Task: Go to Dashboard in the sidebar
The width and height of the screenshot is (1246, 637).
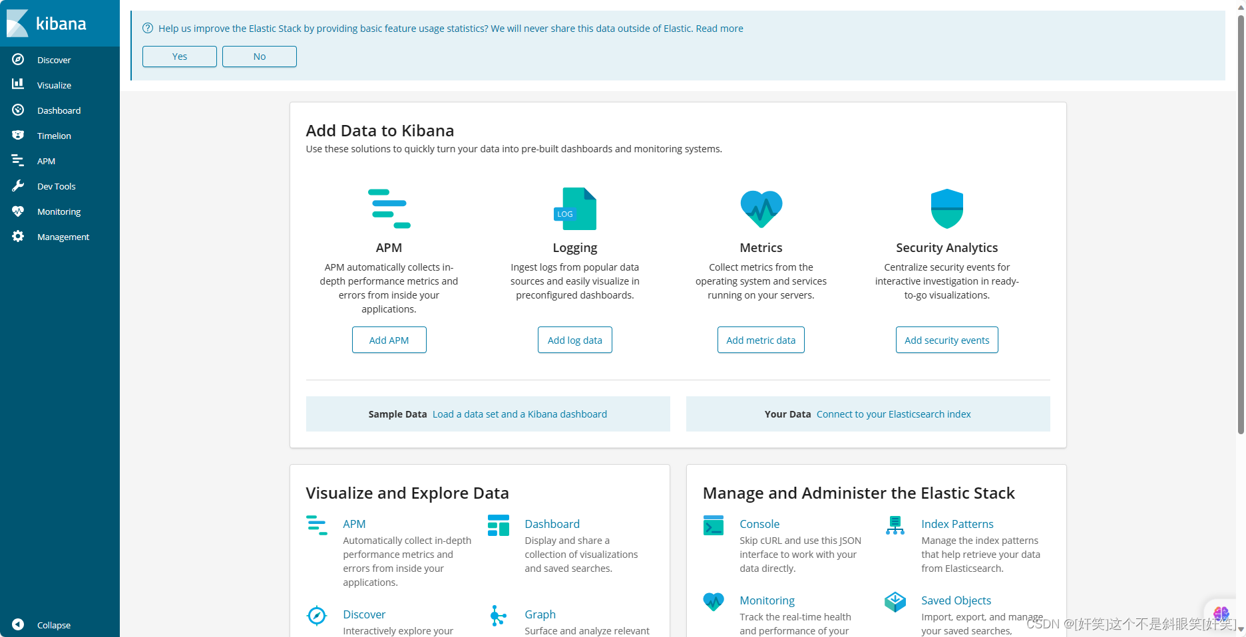Action: 59,110
